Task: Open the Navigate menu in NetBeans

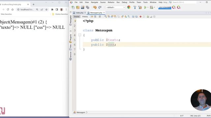Action: [x=95, y=2]
